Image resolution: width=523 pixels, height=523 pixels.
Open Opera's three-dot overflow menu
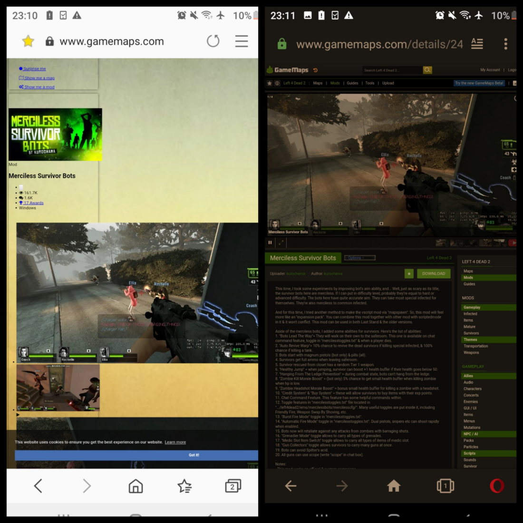tap(505, 43)
